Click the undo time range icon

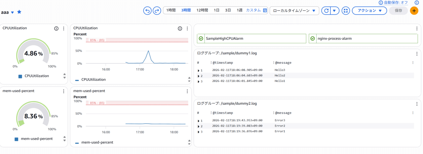147,11
